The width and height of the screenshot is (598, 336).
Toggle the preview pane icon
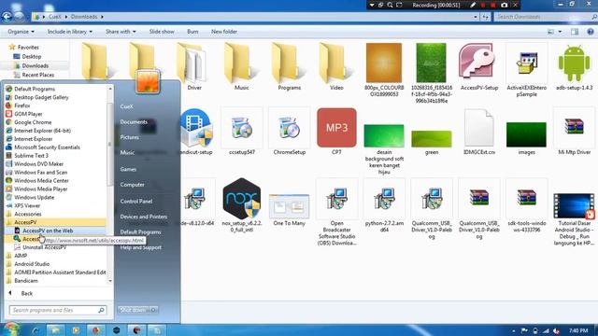[575, 32]
